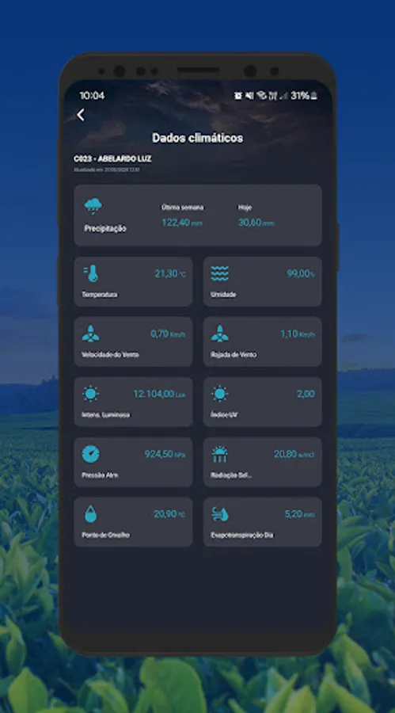The height and width of the screenshot is (713, 395).
Task: Tap the fan icon for Rajada de Vento
Action: [x=219, y=334]
